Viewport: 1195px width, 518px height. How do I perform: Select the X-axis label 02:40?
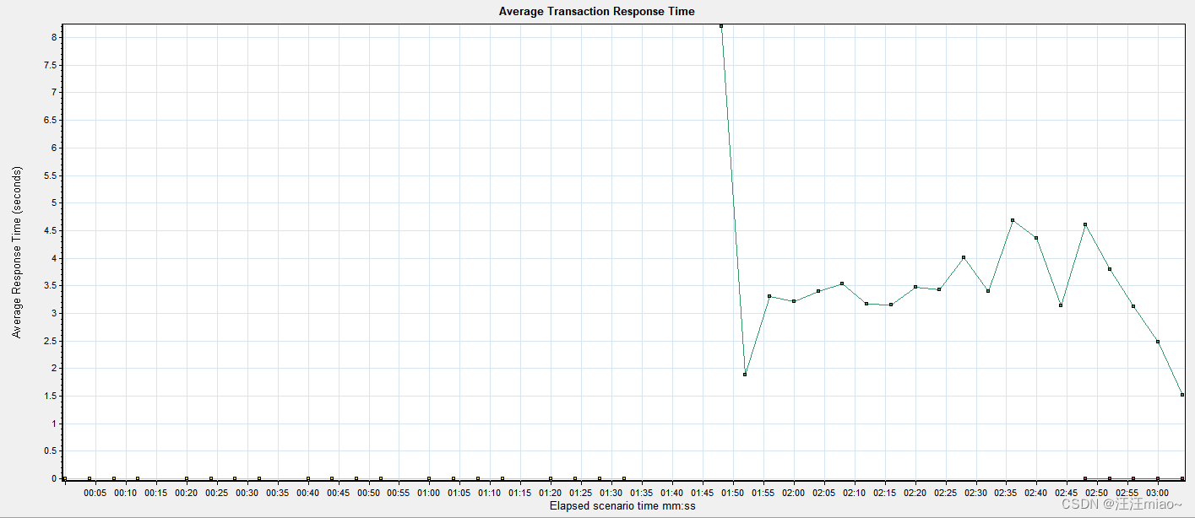[x=1036, y=492]
